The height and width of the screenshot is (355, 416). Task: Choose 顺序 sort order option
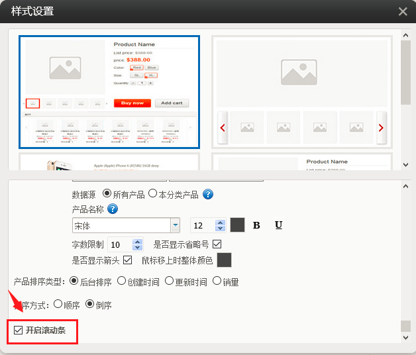pyautogui.click(x=58, y=305)
